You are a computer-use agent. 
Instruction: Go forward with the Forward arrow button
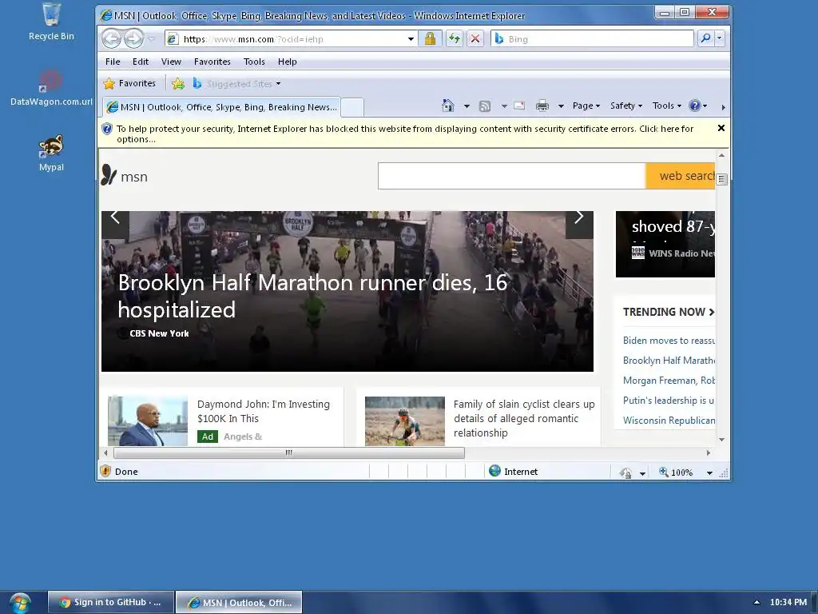point(133,38)
